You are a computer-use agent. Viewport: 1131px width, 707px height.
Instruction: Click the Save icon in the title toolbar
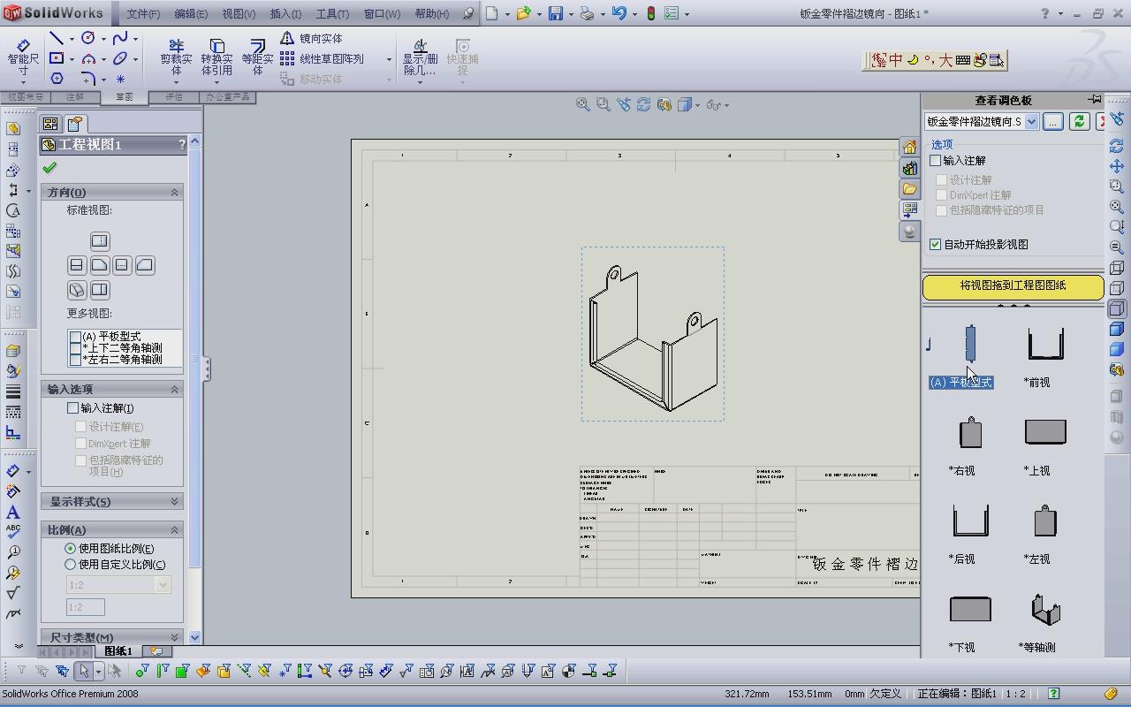(556, 13)
